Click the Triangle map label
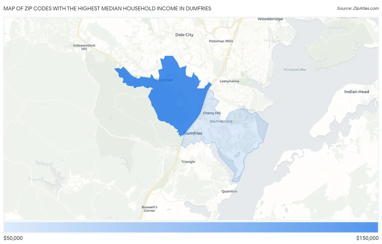This screenshot has width=382, height=244. (188, 162)
